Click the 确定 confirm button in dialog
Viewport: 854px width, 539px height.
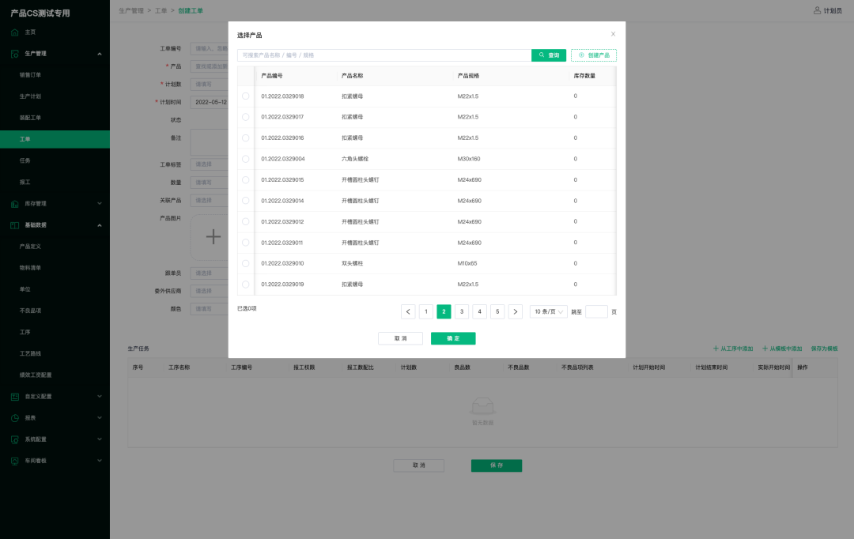click(x=453, y=338)
